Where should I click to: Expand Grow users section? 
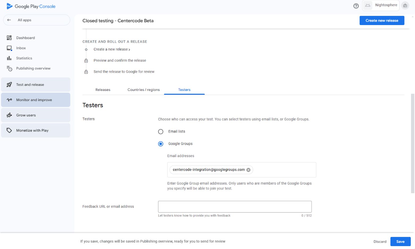tap(36, 115)
